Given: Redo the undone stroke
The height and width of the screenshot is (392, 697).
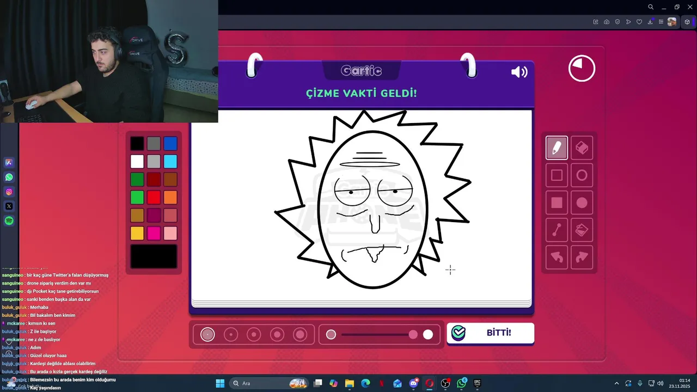Looking at the screenshot, I should click(582, 258).
